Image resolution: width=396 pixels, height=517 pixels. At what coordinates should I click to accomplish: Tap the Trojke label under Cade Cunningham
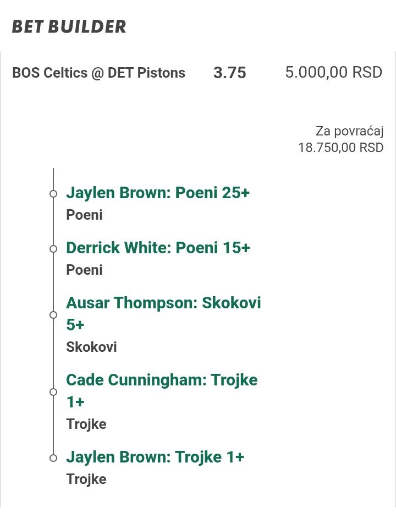point(86,424)
